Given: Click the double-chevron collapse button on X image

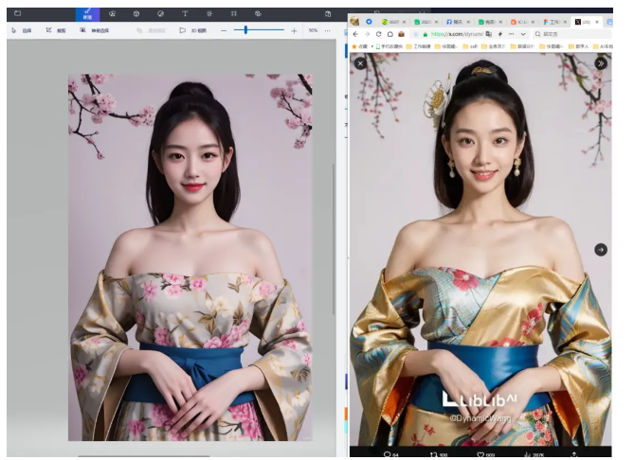Looking at the screenshot, I should [601, 63].
